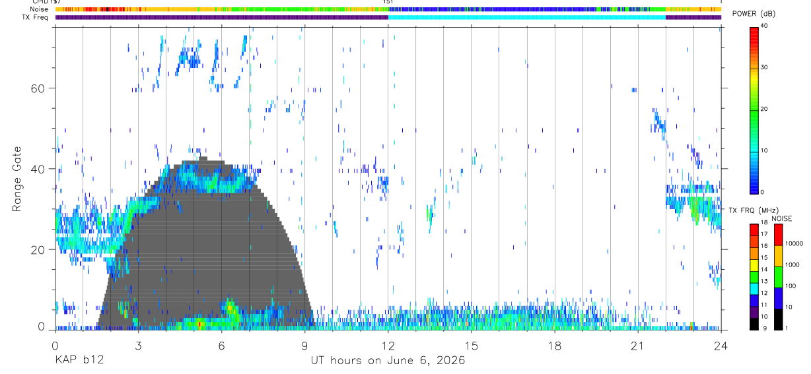Click the cyan segment of the TX Freq strip
Image resolution: width=811 pixels, height=374 pixels.
click(526, 17)
